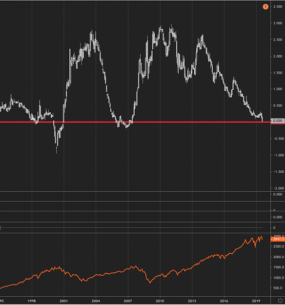Click the orange data warning icon

coord(265,7)
